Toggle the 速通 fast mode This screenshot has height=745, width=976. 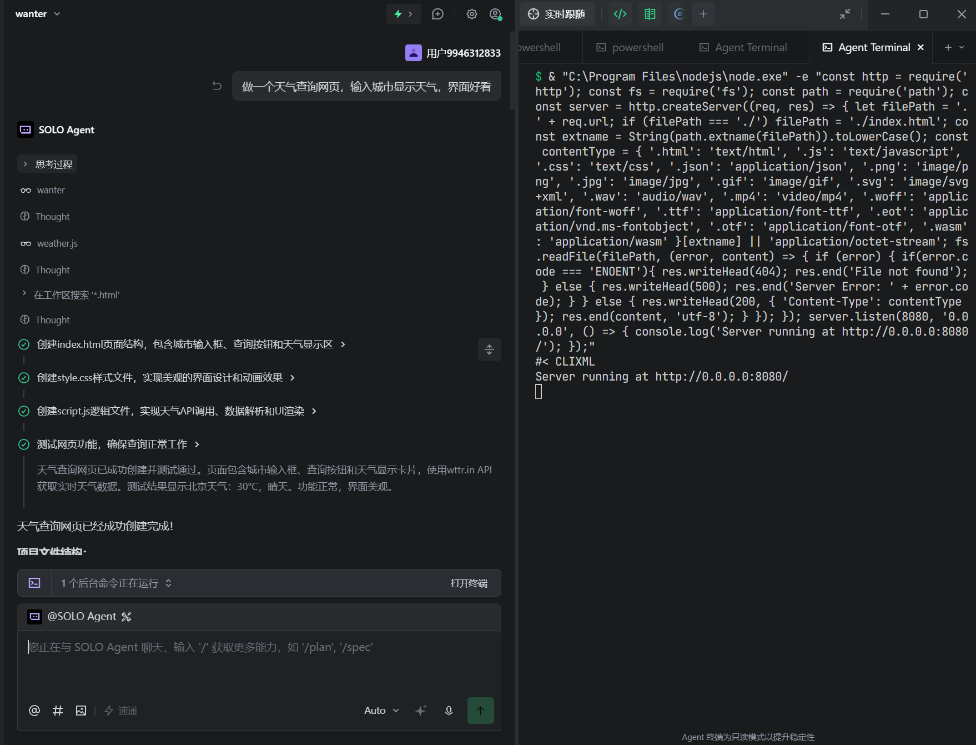click(120, 711)
